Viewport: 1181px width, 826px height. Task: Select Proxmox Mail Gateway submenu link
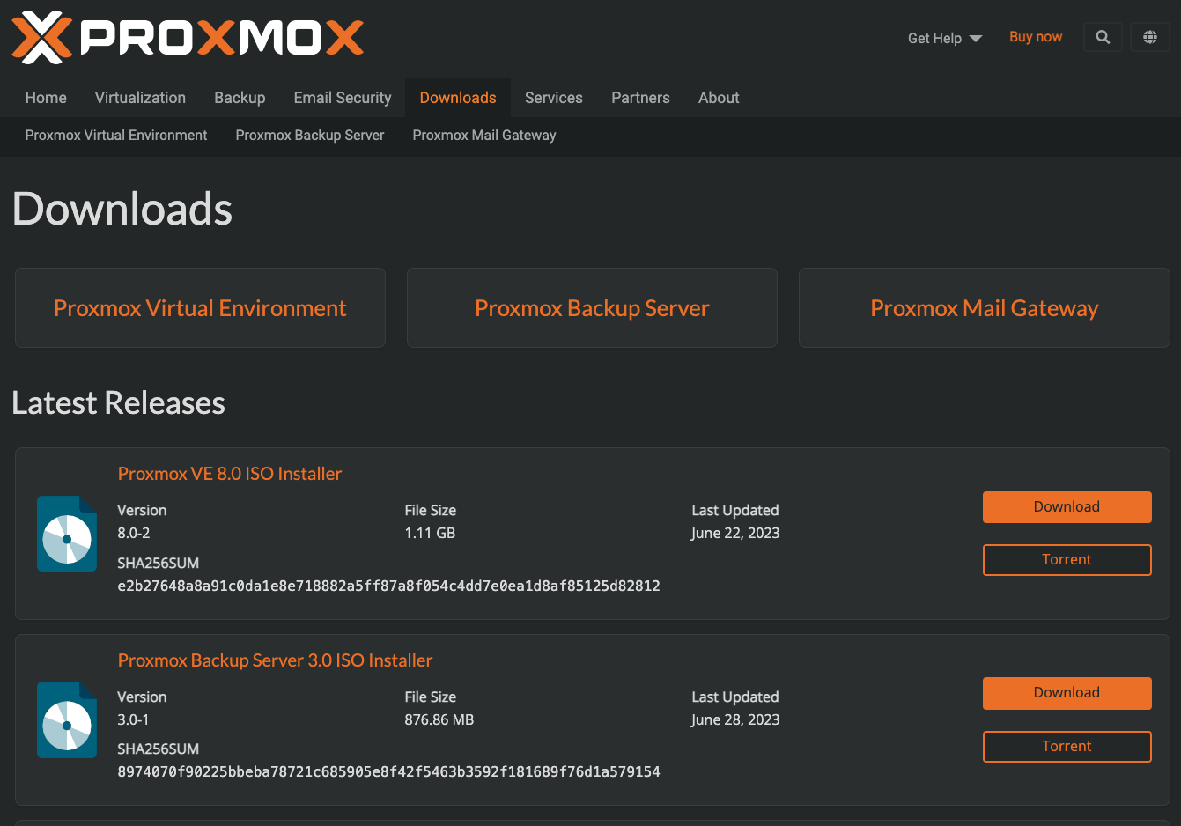(484, 136)
